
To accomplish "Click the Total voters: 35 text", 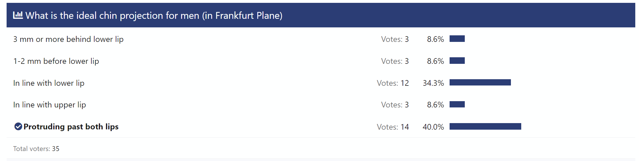I will pos(36,149).
